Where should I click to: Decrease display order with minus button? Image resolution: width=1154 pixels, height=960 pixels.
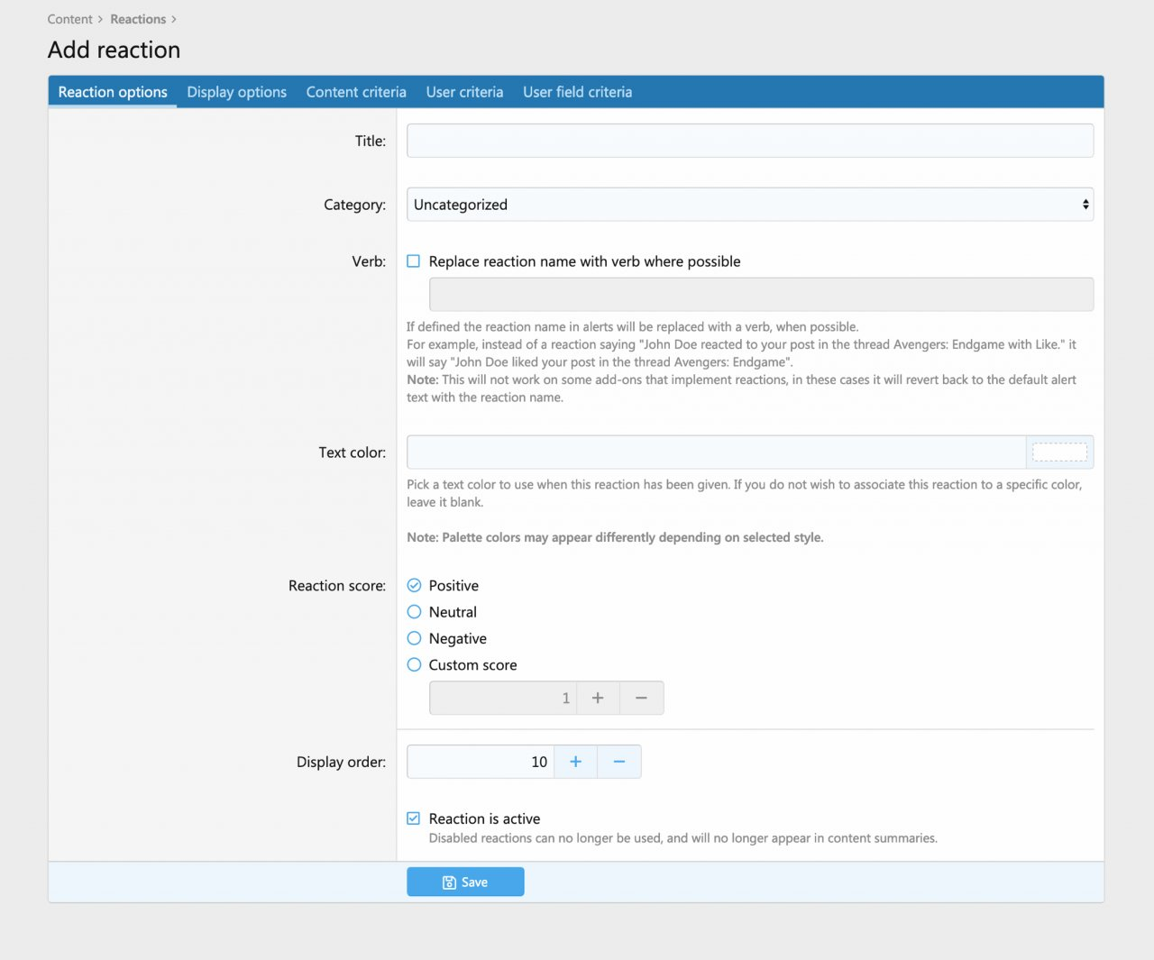[x=619, y=762]
